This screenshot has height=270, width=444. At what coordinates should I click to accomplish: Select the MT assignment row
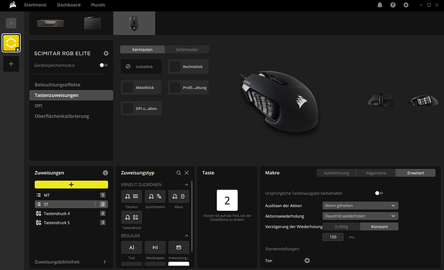[71, 195]
